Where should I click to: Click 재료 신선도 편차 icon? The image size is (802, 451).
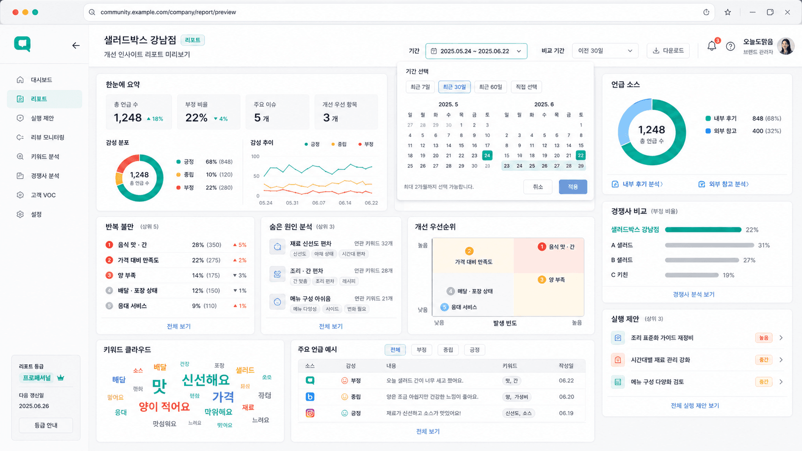point(277,247)
